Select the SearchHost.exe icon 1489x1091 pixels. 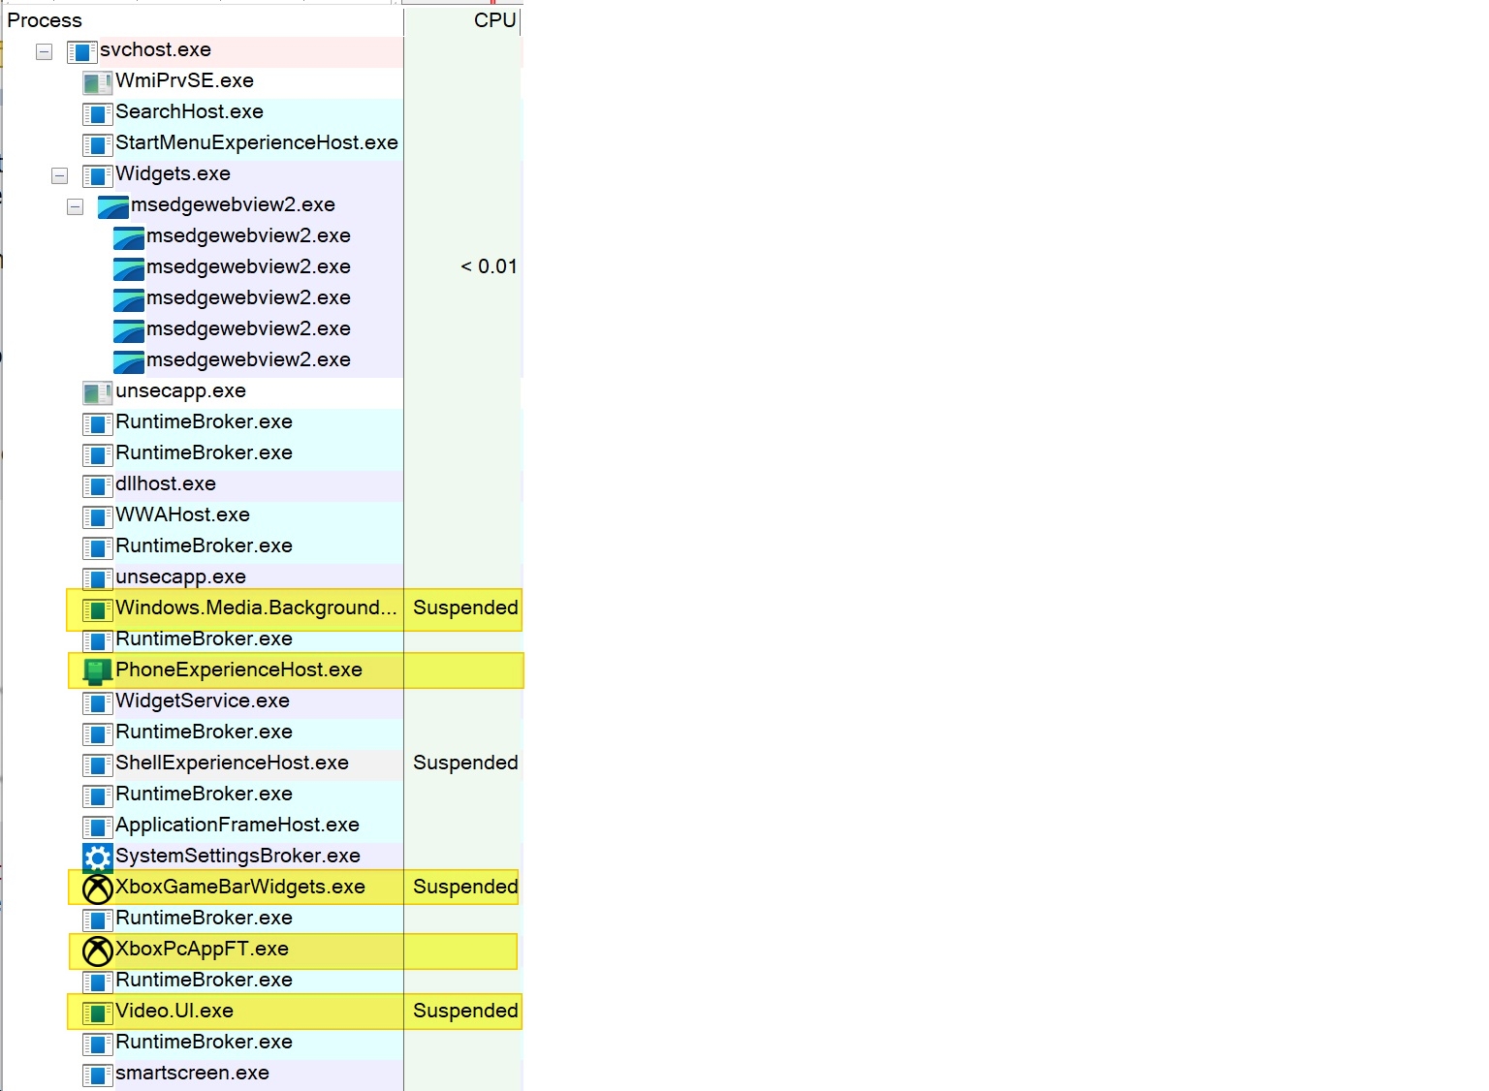pos(98,113)
